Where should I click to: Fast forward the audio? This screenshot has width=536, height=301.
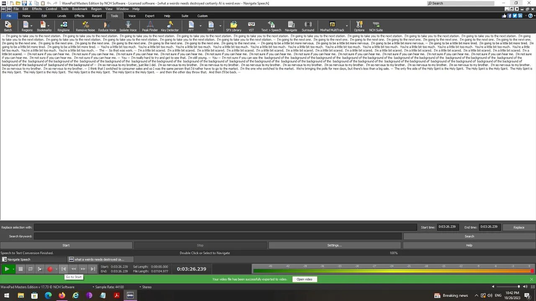pyautogui.click(x=83, y=269)
